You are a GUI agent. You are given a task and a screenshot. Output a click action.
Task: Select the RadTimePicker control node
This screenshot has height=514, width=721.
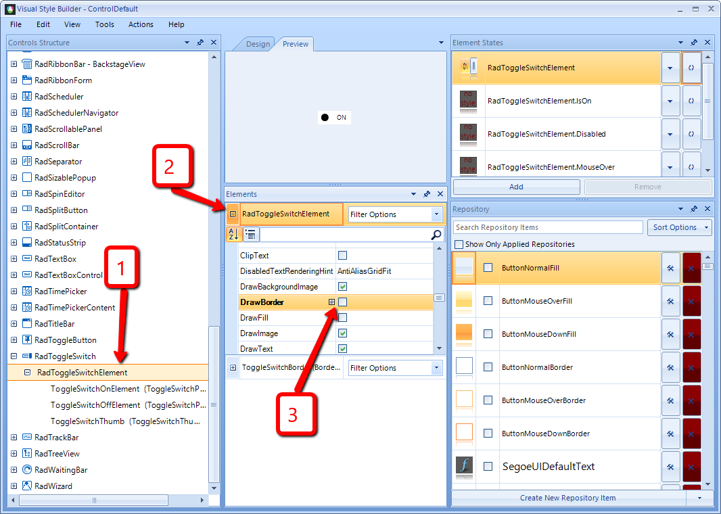(61, 291)
